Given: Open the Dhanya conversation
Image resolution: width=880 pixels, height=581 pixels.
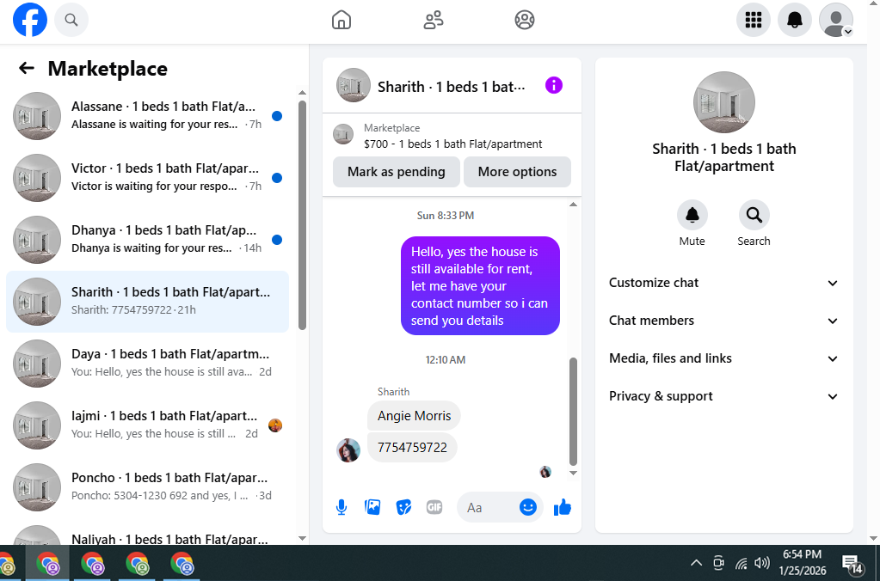Looking at the screenshot, I should pos(148,240).
